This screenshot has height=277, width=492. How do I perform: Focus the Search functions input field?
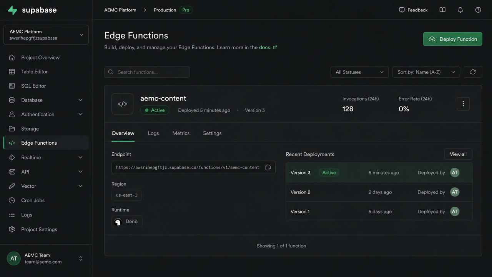147,72
